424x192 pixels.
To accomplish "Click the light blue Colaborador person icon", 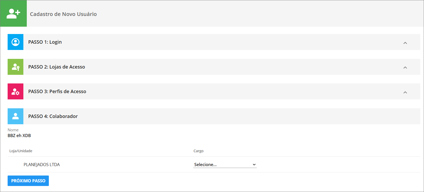I will coord(15,116).
